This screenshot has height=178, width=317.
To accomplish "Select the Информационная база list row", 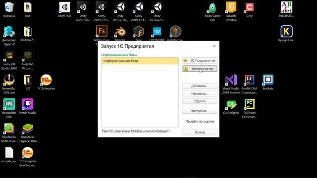I will (140, 61).
